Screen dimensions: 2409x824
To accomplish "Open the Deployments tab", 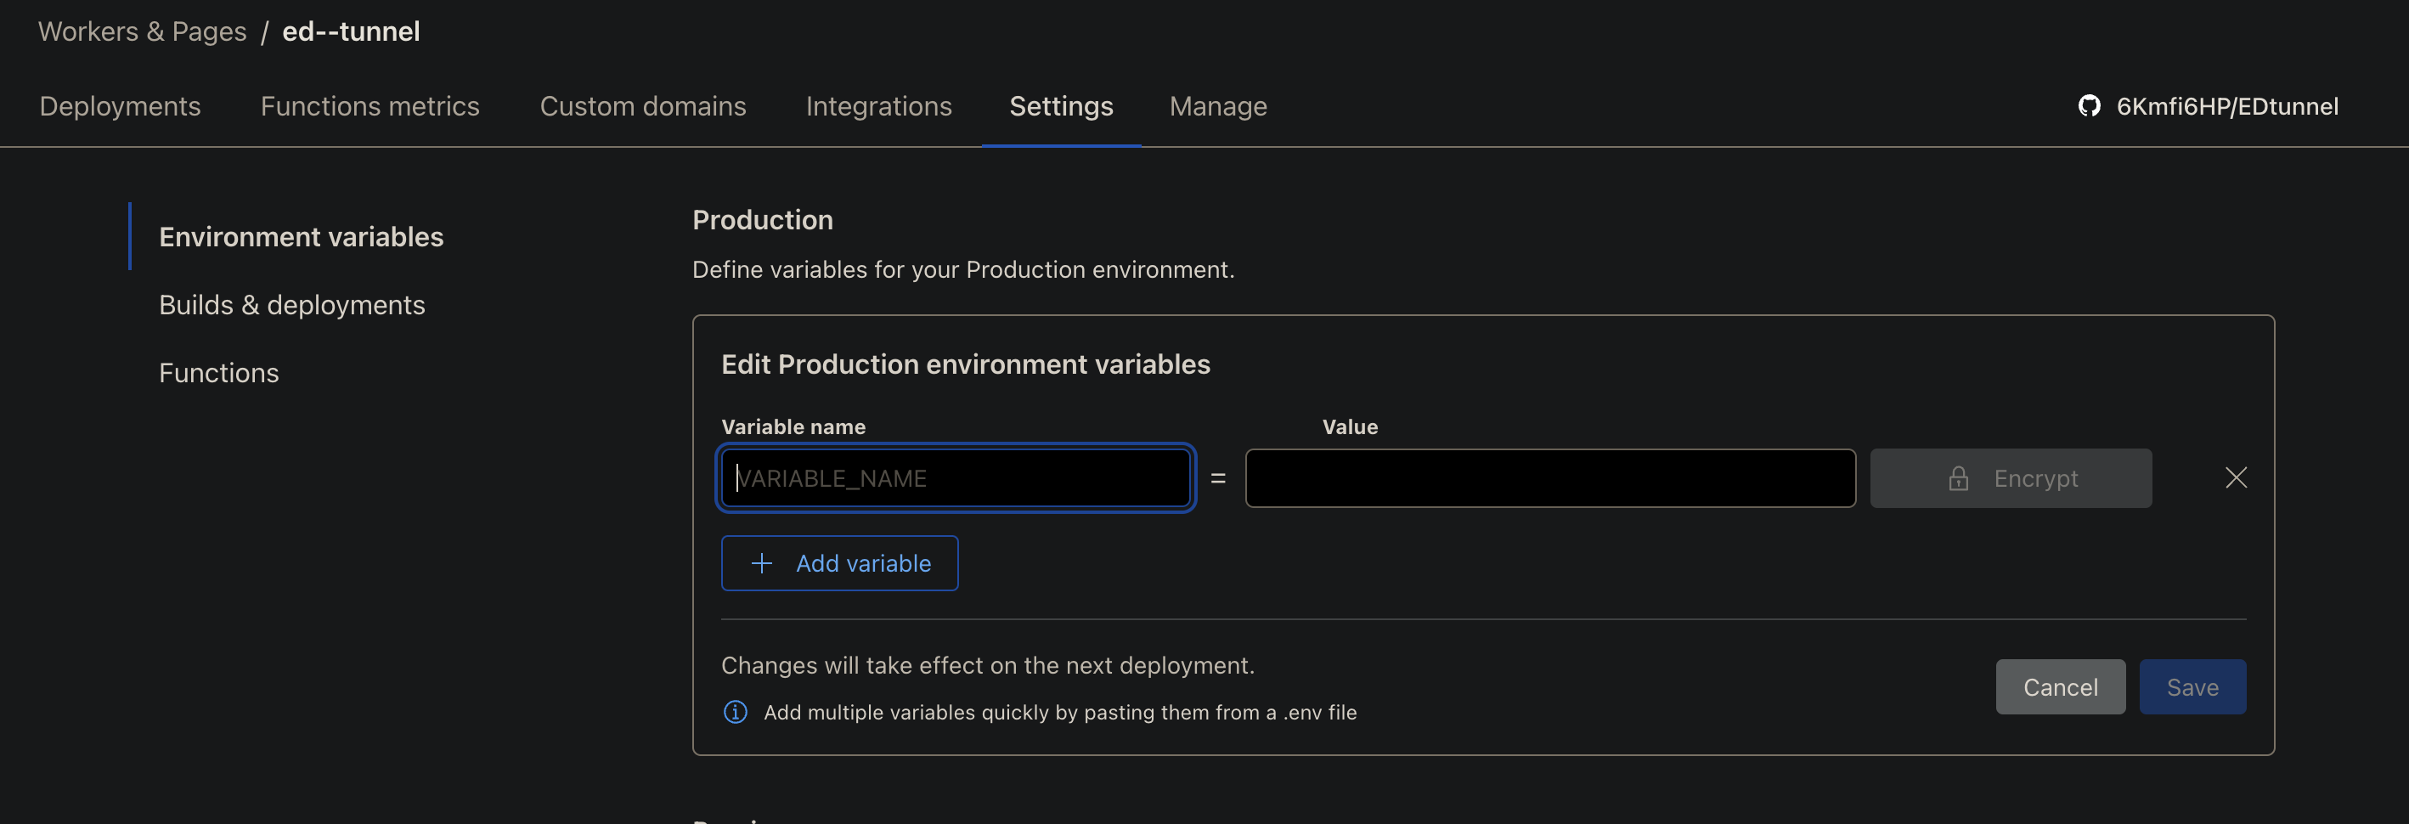I will [120, 107].
